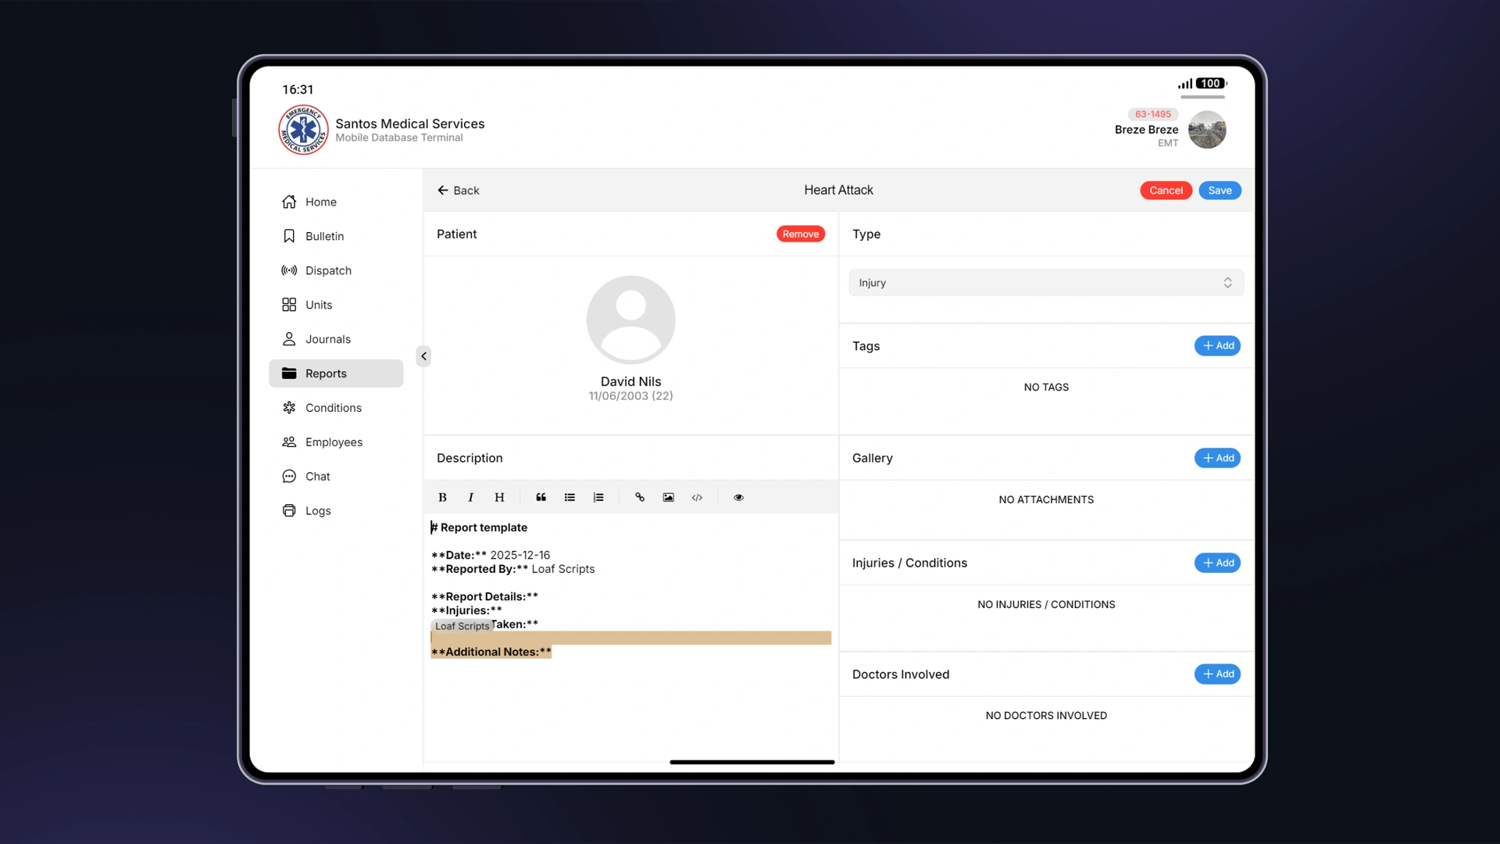Open Dispatch in the sidebar

tap(328, 270)
